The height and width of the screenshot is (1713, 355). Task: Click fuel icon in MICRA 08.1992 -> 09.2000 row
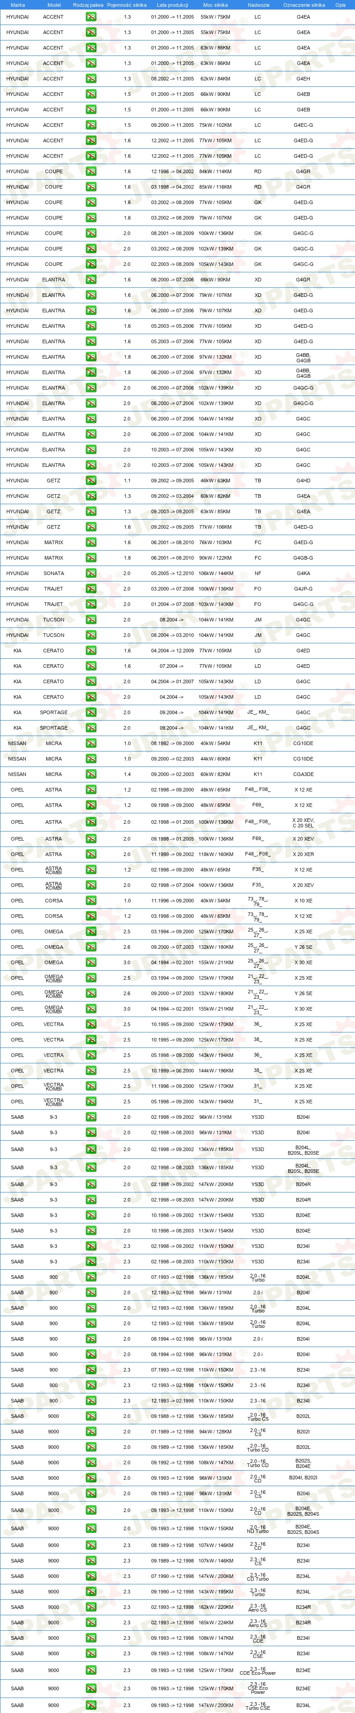pos(91,743)
